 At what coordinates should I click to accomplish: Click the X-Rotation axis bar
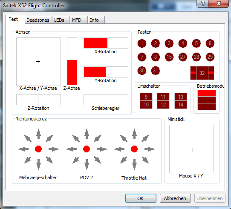[x=106, y=43]
